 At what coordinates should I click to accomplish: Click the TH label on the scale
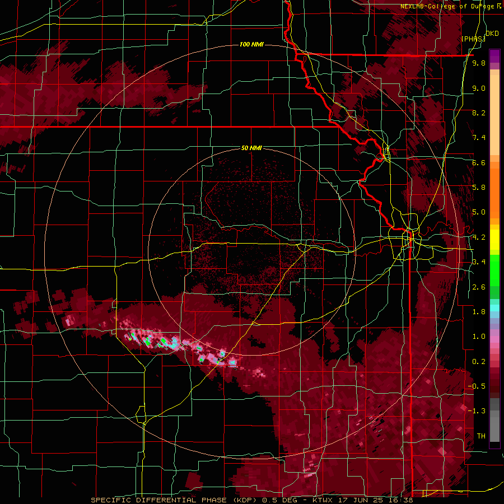point(481,436)
